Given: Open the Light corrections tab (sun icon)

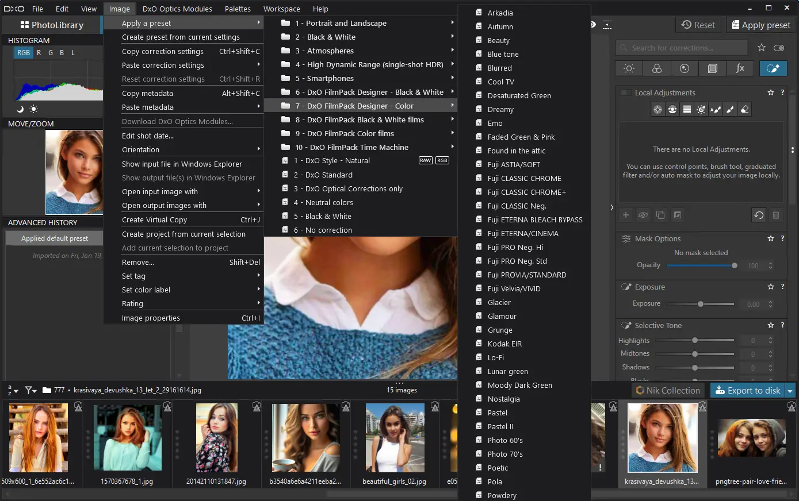Looking at the screenshot, I should coord(629,68).
